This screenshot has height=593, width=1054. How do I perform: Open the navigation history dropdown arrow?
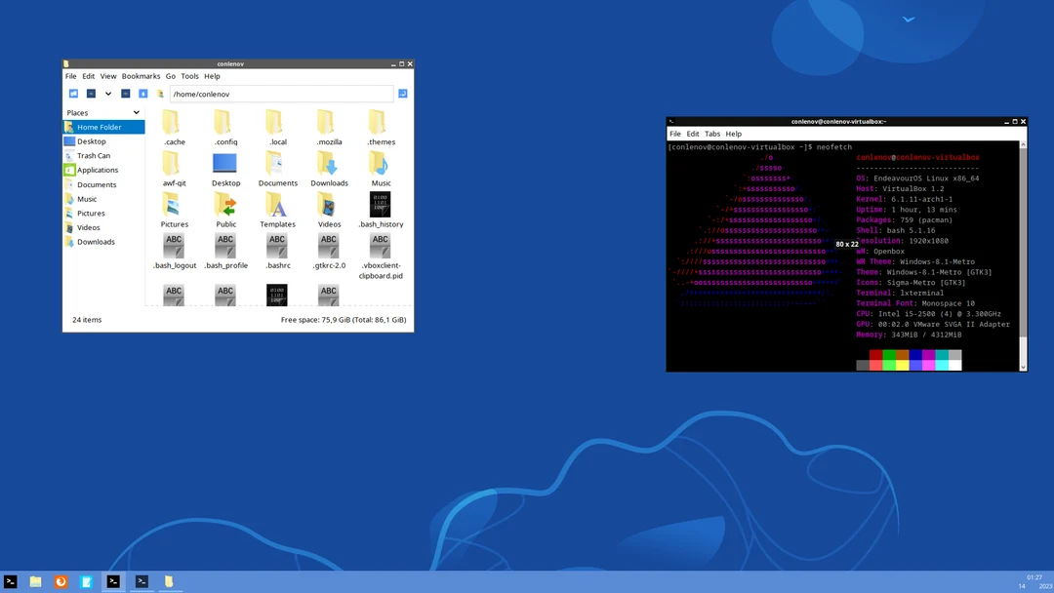[x=107, y=94]
